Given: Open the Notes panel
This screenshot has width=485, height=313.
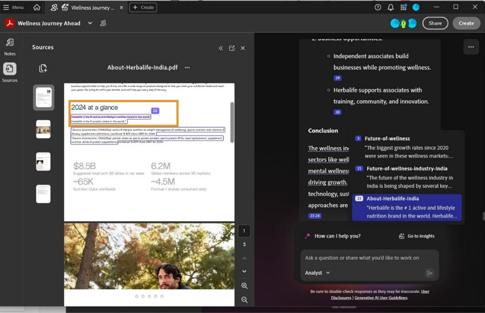Looking at the screenshot, I should 10,46.
